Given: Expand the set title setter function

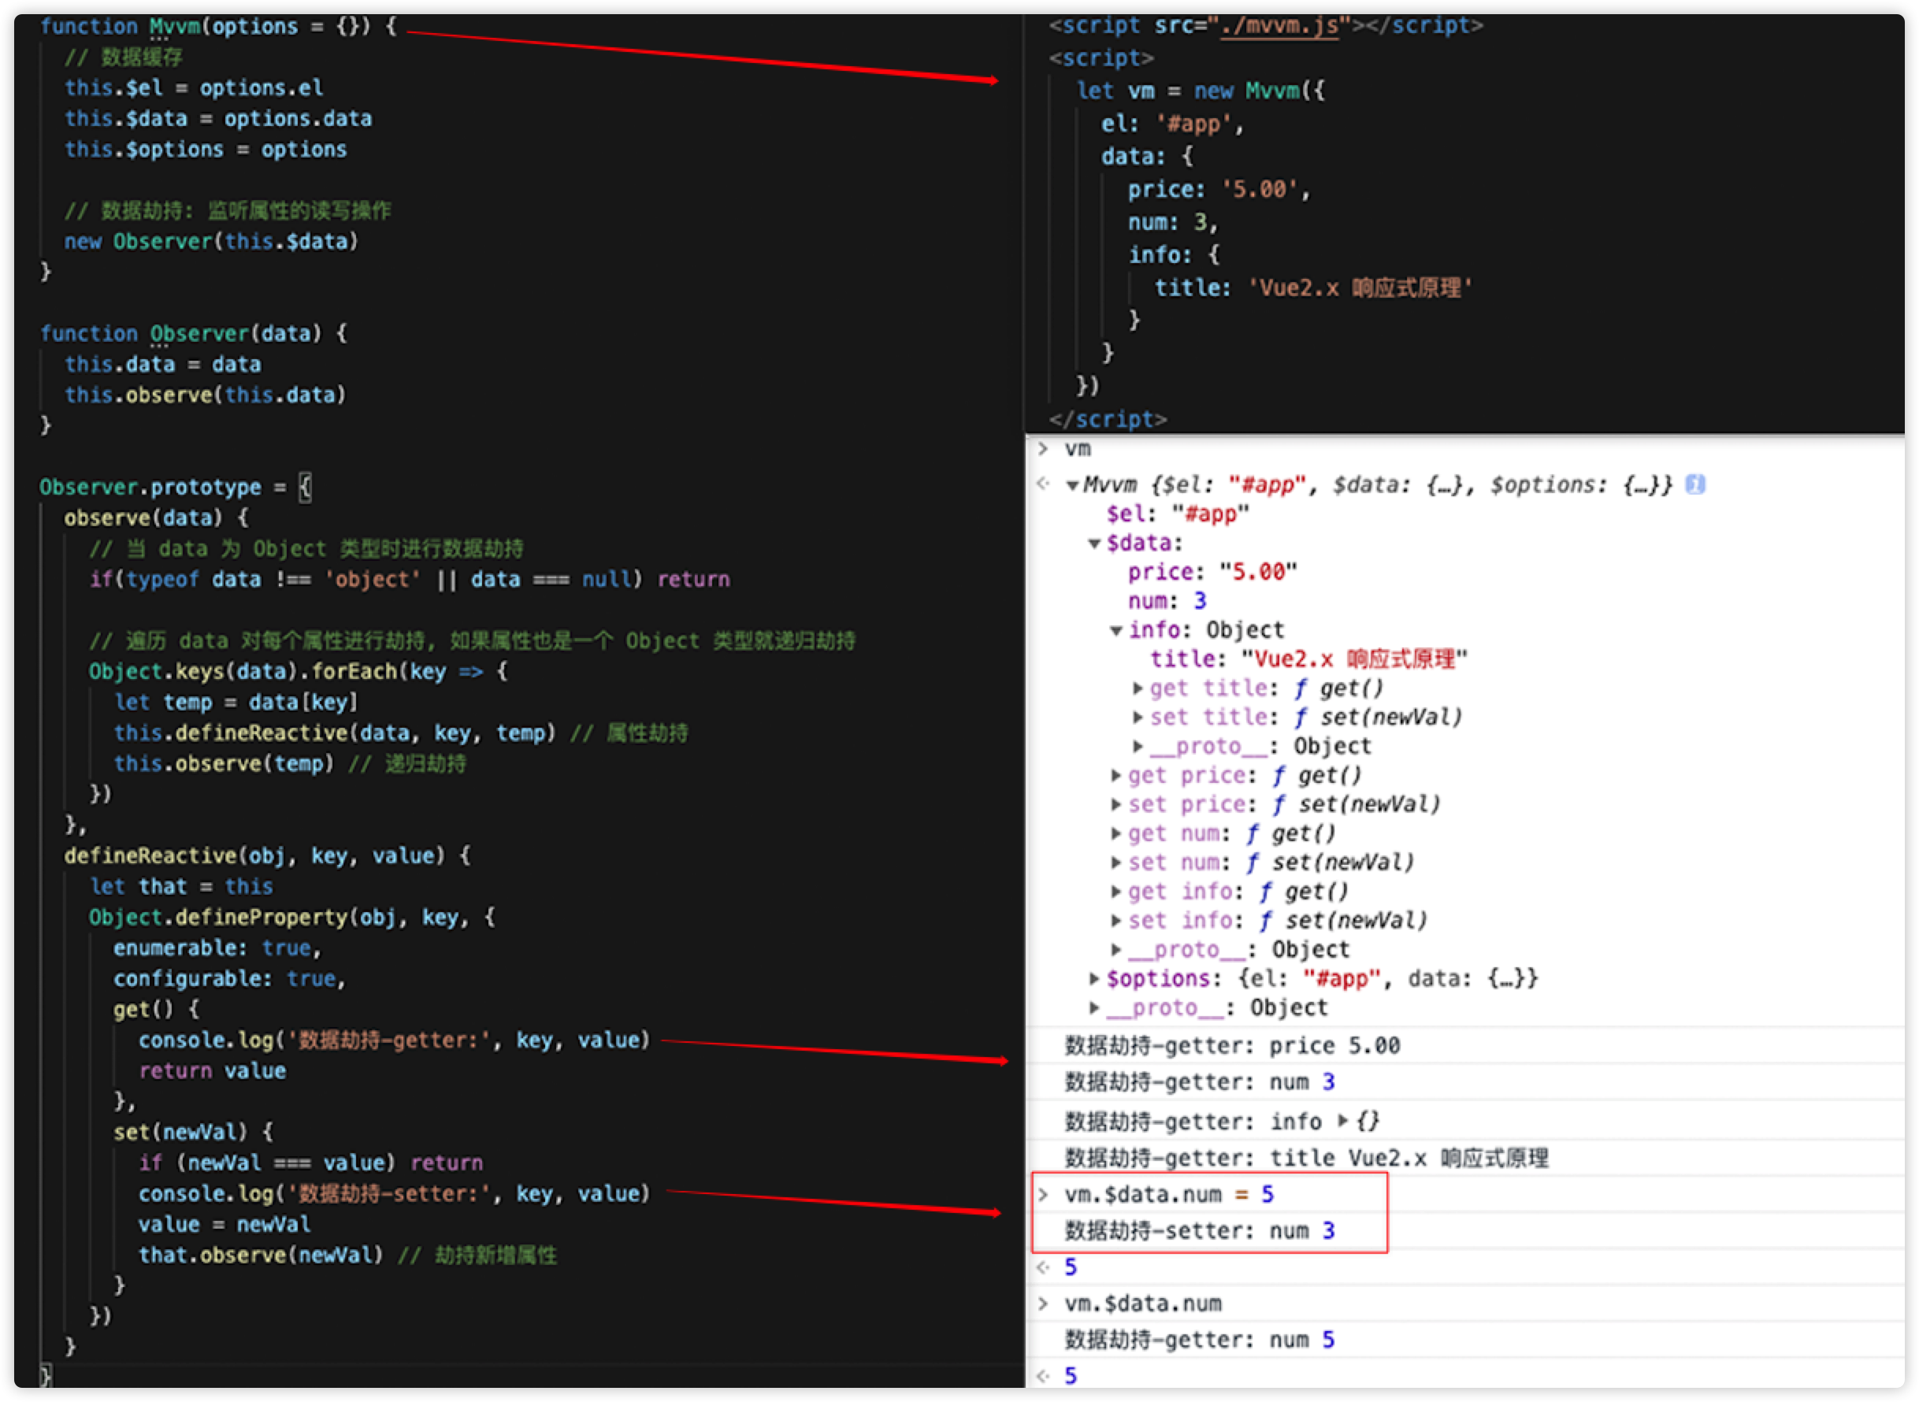Looking at the screenshot, I should coord(1138,717).
